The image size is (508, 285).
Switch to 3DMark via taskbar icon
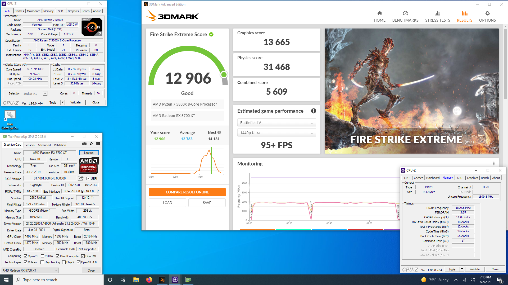click(162, 280)
